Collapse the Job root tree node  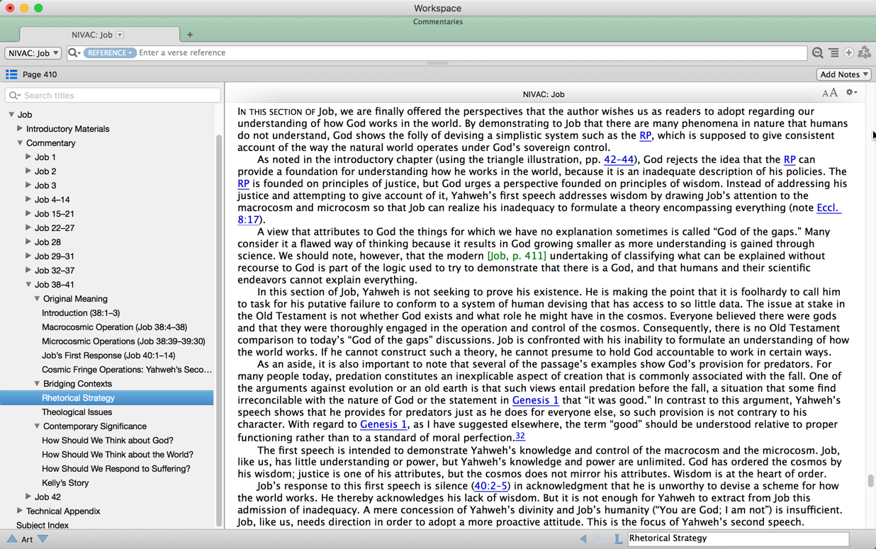11,114
